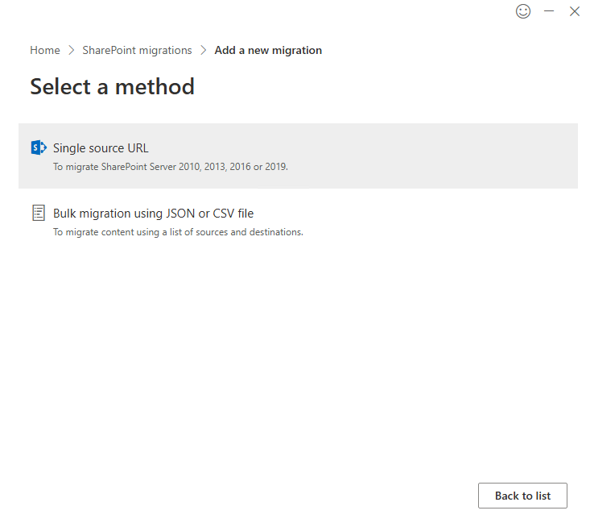
Task: Minimize the migration tool window
Action: (x=549, y=11)
